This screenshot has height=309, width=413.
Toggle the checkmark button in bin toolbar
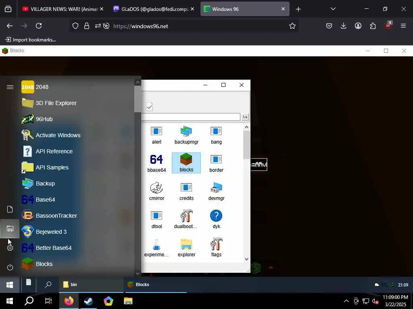[149, 107]
